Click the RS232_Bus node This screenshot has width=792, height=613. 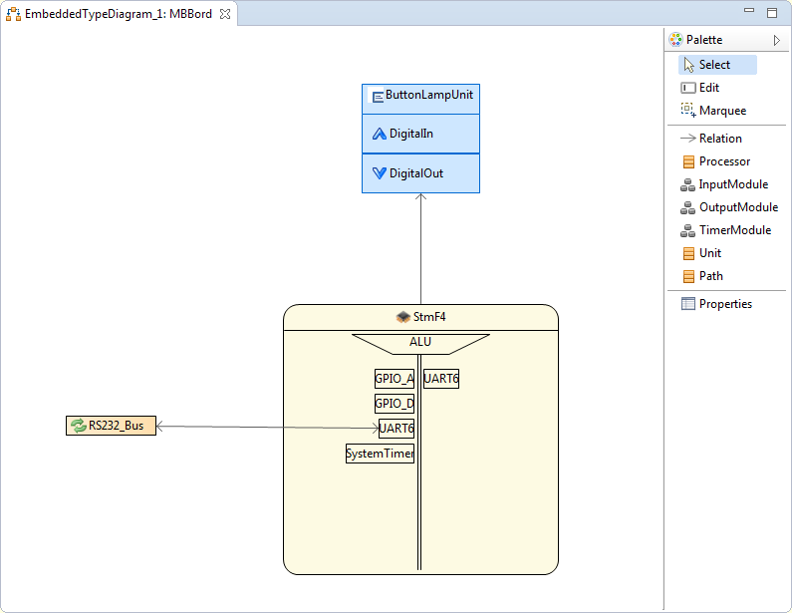(x=111, y=426)
